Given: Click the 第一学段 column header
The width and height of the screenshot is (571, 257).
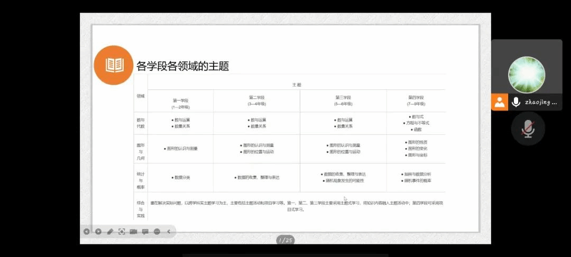Looking at the screenshot, I should click(180, 100).
